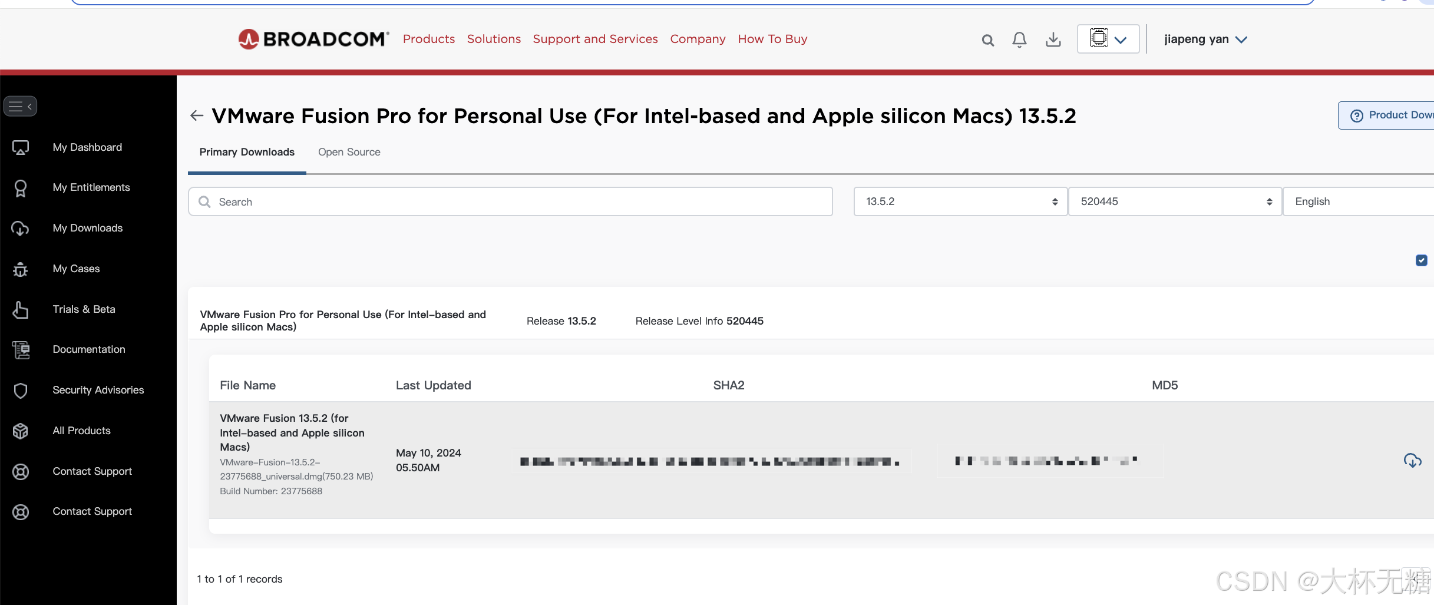Open My Dashboard from the sidebar
The width and height of the screenshot is (1434, 605).
coord(87,147)
